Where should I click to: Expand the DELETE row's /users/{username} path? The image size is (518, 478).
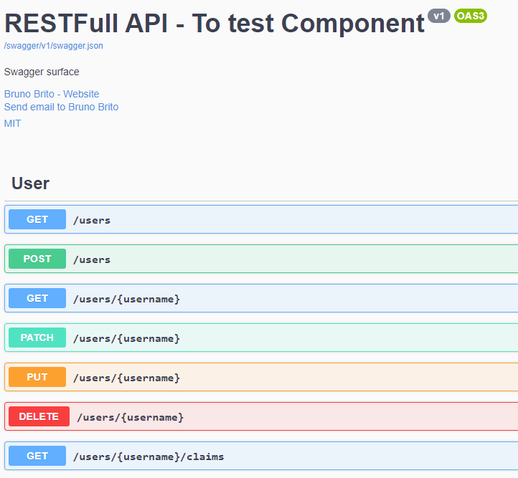(x=130, y=417)
